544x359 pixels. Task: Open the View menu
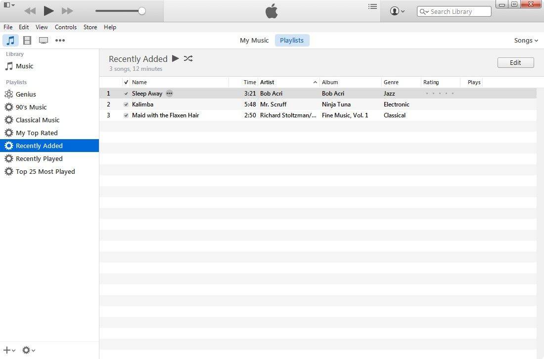[x=42, y=27]
